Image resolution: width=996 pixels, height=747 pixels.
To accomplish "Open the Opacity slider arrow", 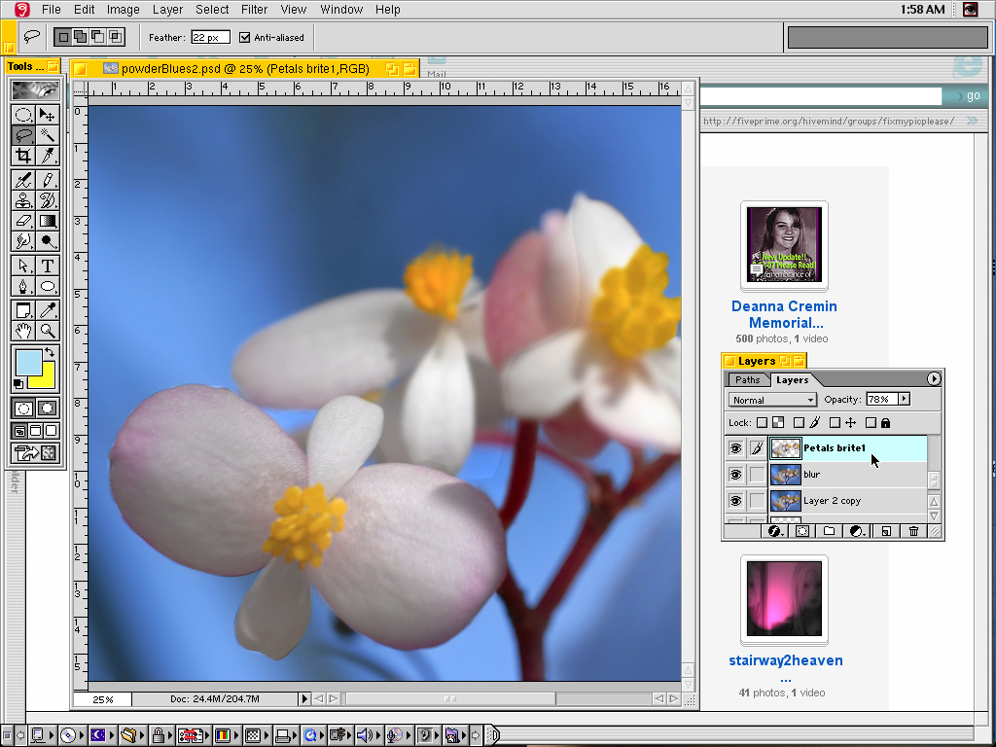I will (x=904, y=399).
